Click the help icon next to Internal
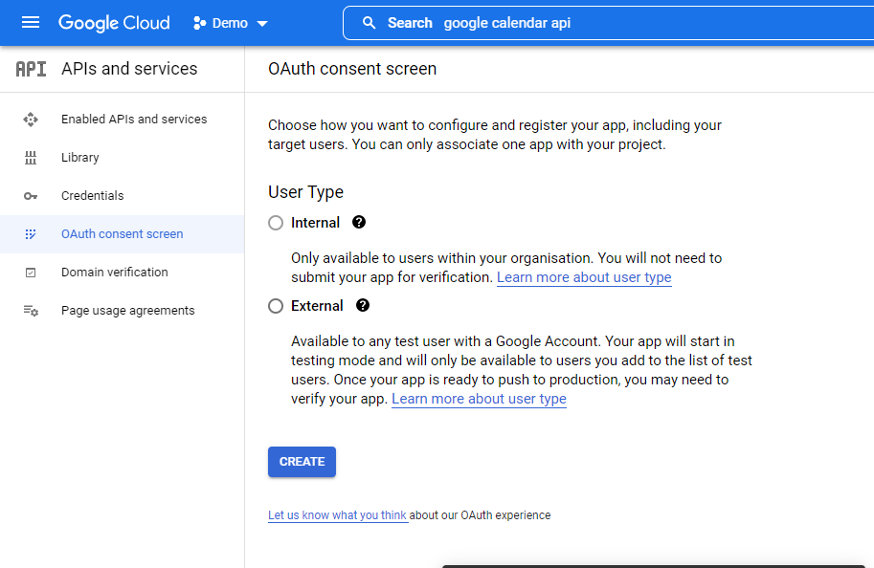This screenshot has height=568, width=874. [x=359, y=222]
